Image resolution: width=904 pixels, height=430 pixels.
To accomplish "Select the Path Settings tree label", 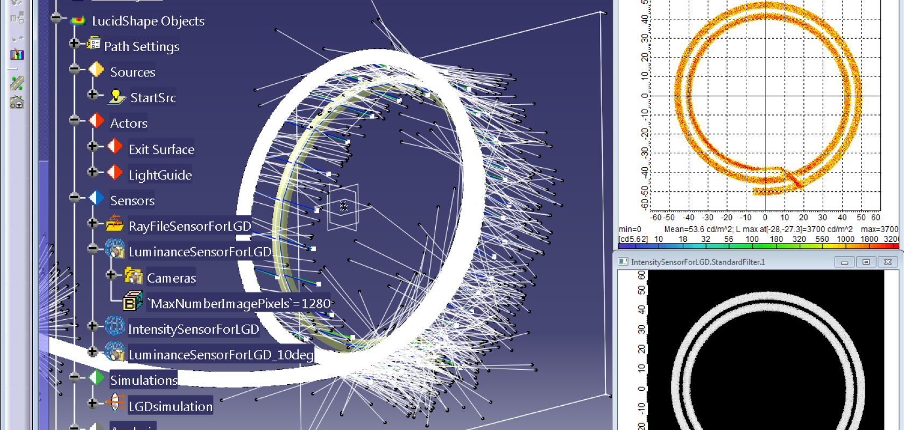I will [x=142, y=47].
